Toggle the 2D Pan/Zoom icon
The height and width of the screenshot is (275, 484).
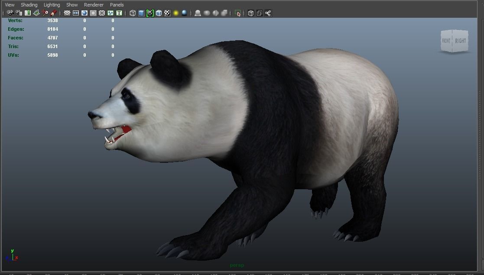45,13
